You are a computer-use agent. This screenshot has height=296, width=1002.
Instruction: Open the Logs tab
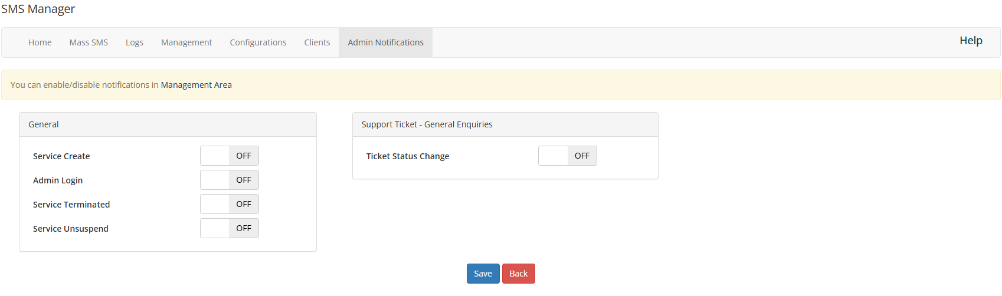click(135, 42)
